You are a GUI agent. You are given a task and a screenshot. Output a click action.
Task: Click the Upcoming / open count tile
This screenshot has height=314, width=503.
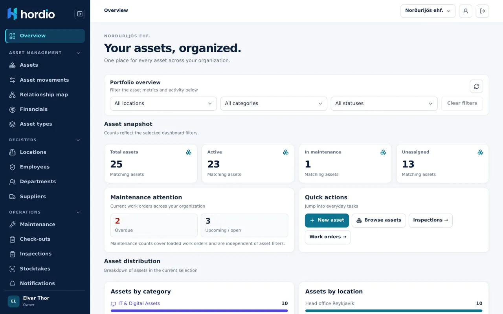tap(244, 225)
